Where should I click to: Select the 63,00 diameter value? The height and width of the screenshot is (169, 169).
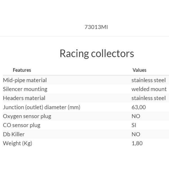coord(139,107)
